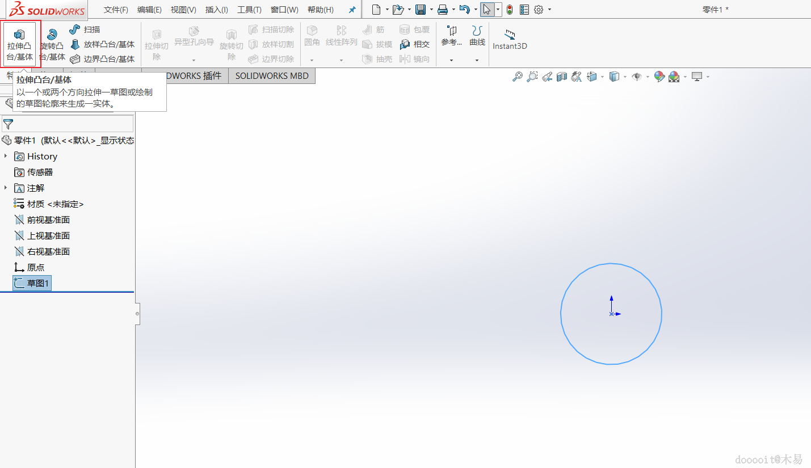Open the 工具(T) menu
Screen dimensions: 811x468
(249, 10)
